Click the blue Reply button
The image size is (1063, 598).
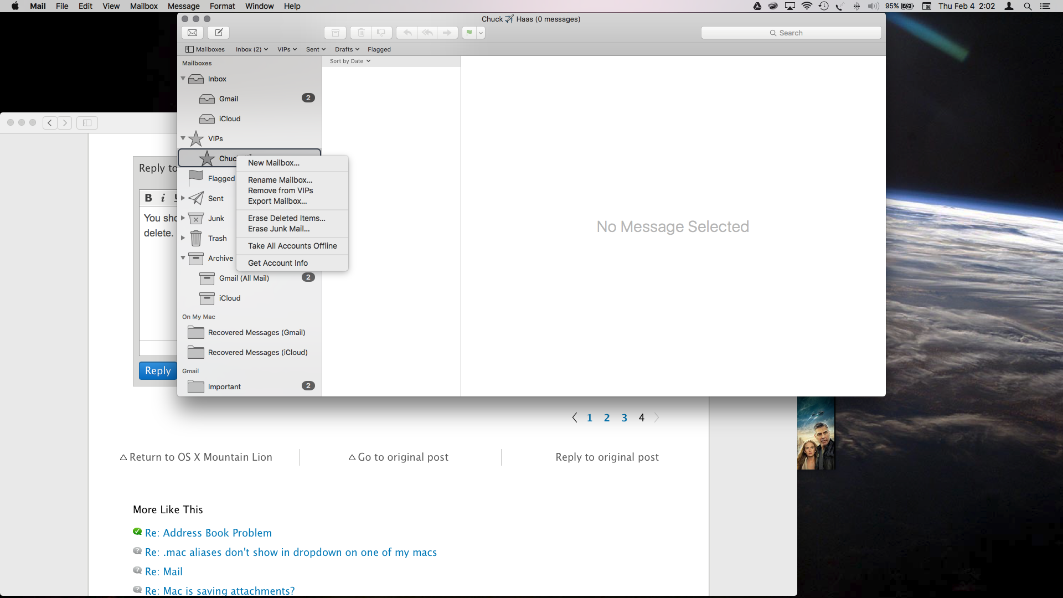(x=158, y=370)
